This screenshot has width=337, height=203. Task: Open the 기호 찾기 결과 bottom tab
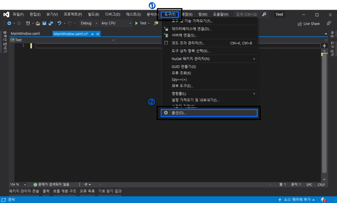[110, 191]
